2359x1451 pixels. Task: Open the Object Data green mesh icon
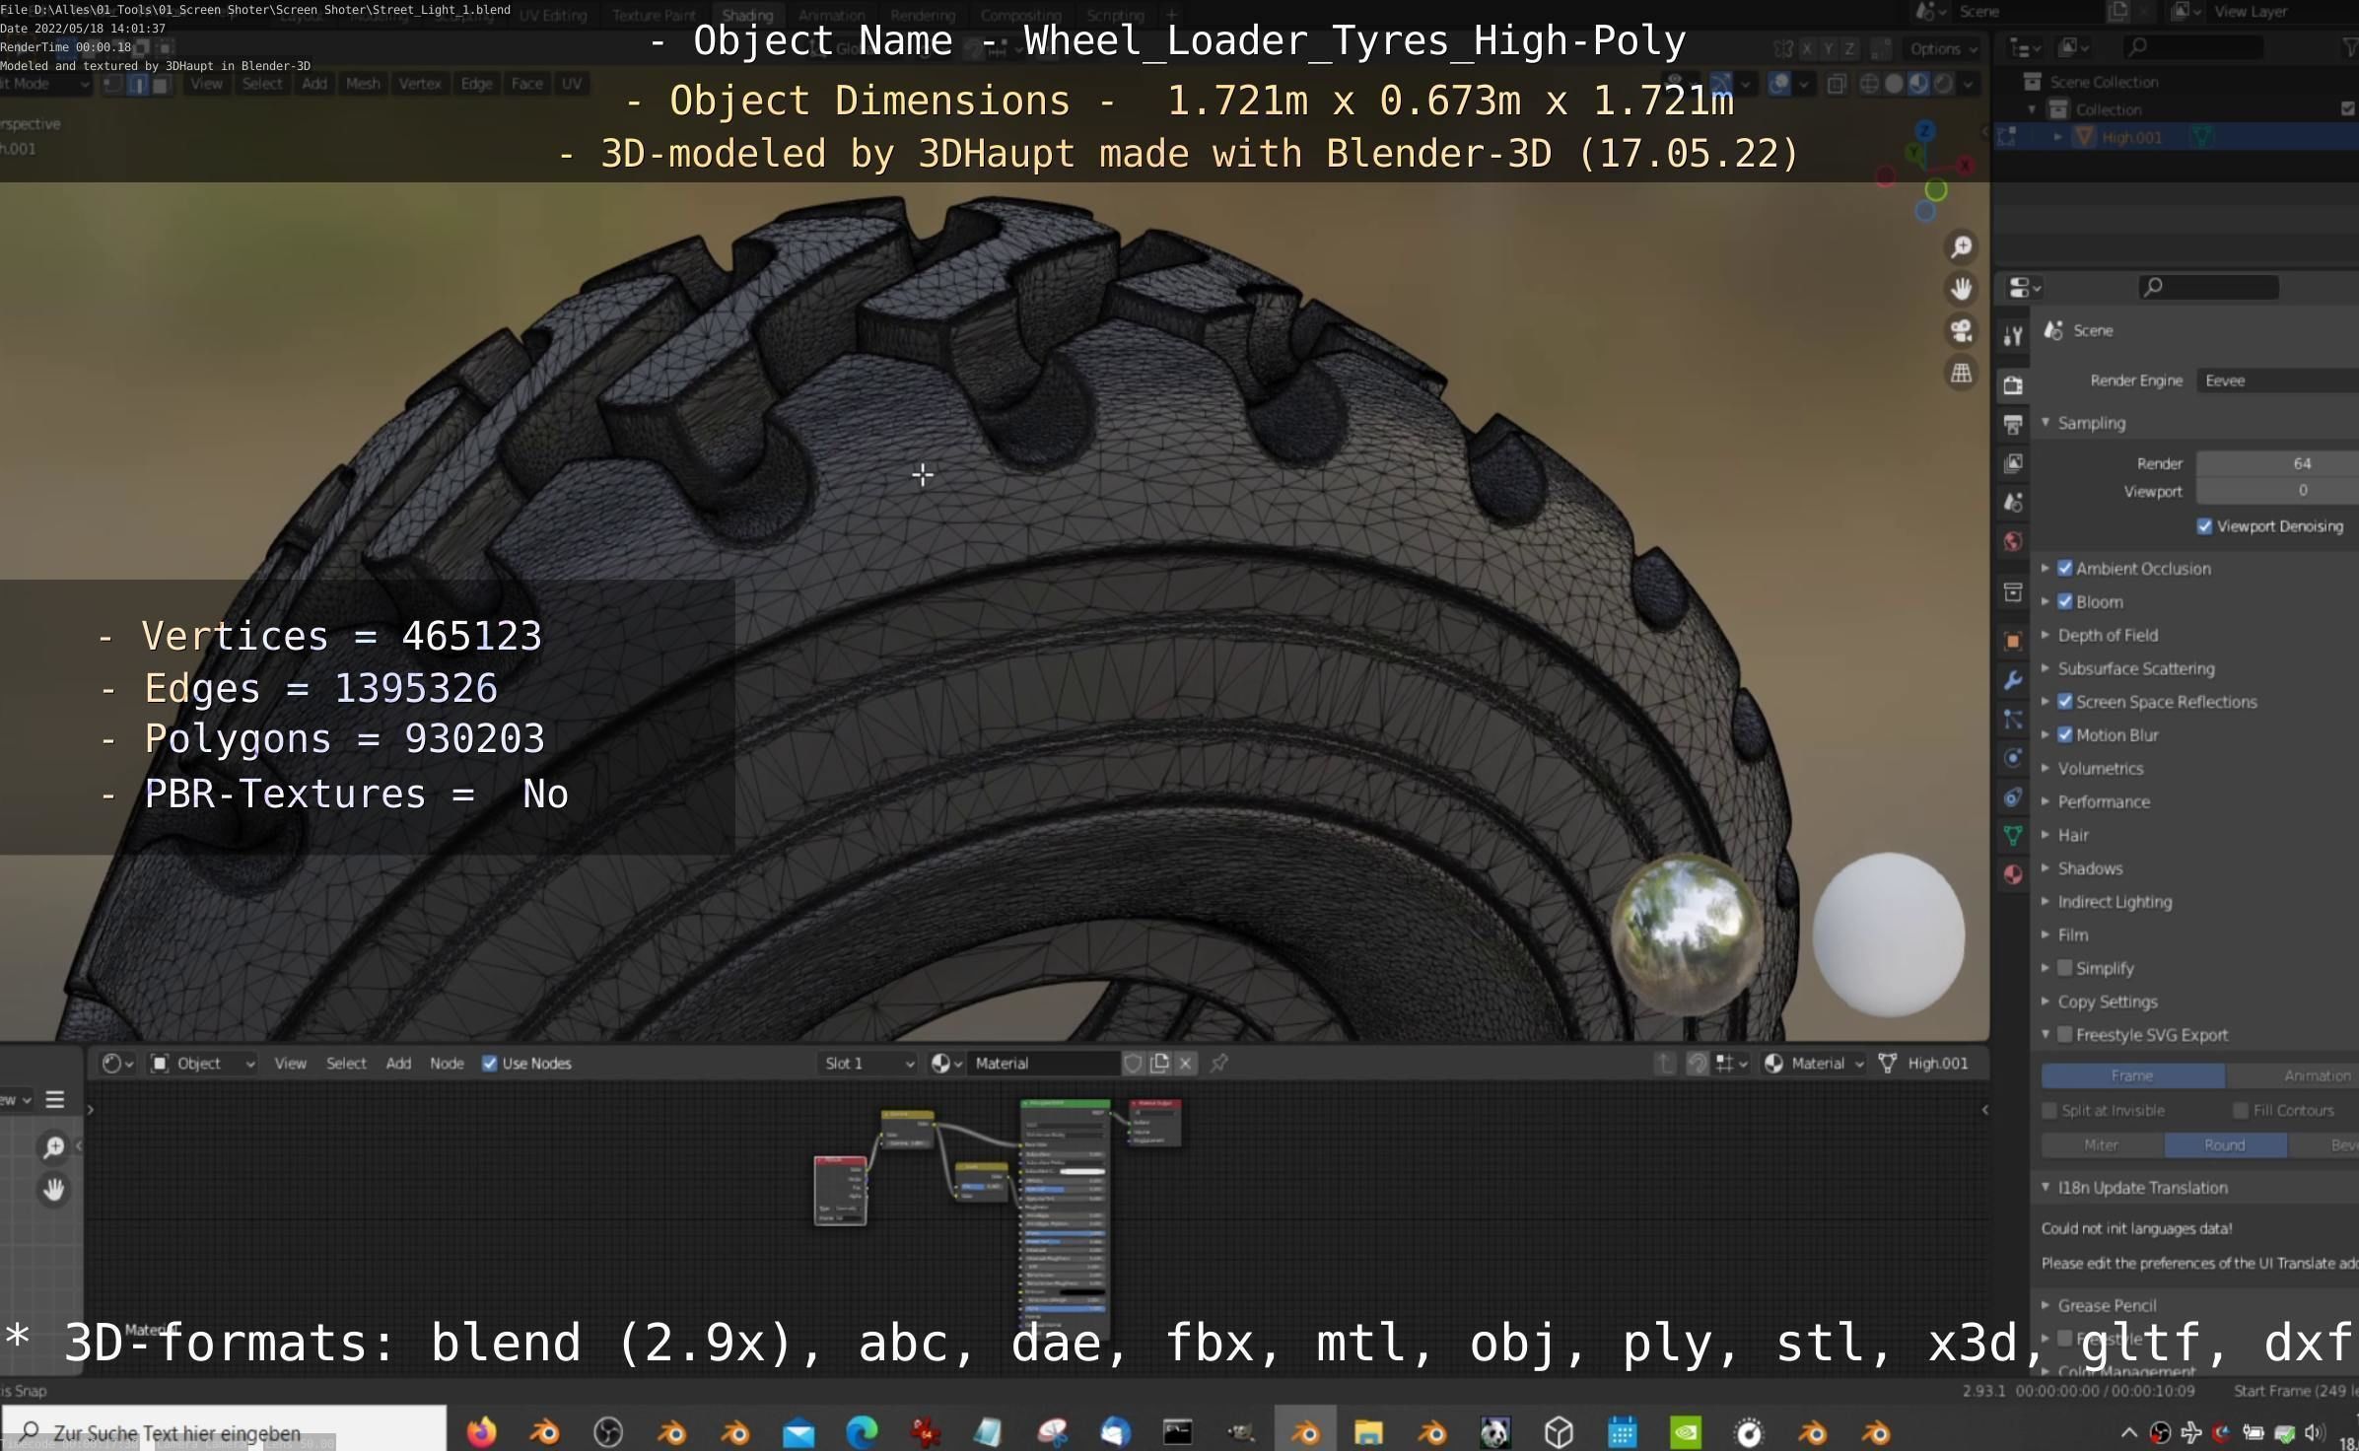tap(2013, 836)
